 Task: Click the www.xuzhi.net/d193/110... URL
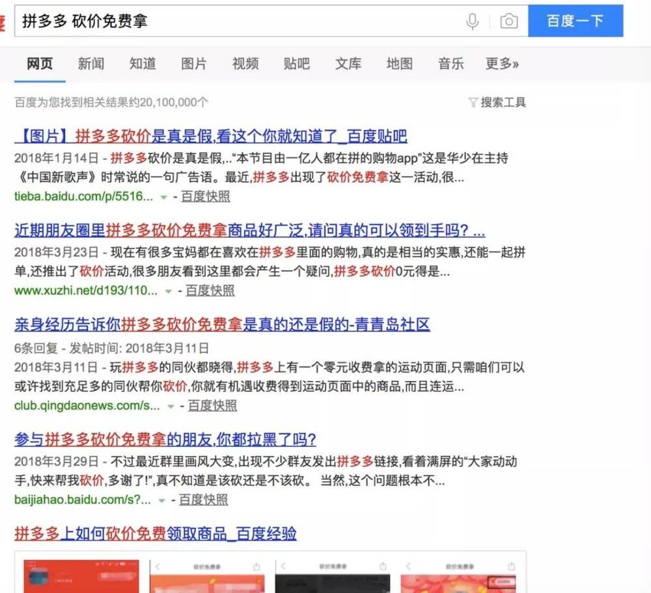(x=86, y=291)
